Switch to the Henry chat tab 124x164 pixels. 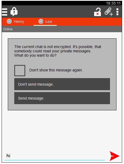click(19, 21)
